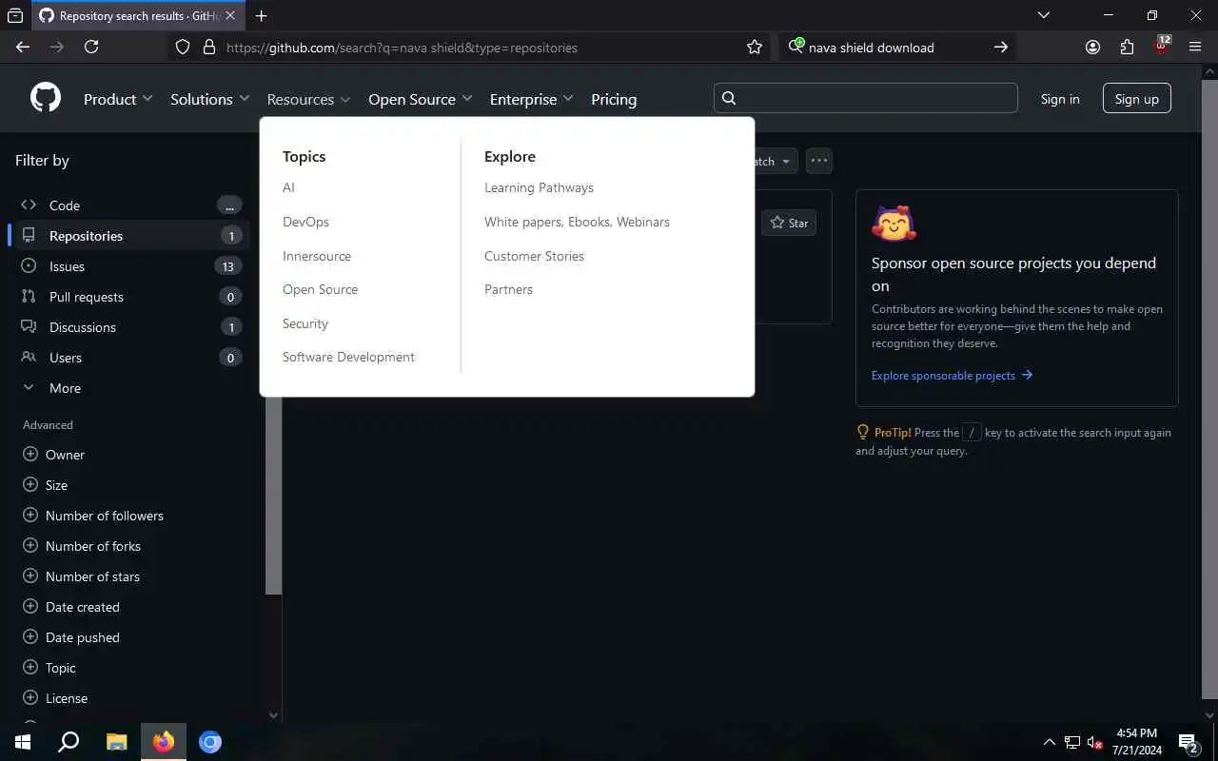This screenshot has height=761, width=1218.
Task: Filter results by Issues
Action: coord(128,266)
